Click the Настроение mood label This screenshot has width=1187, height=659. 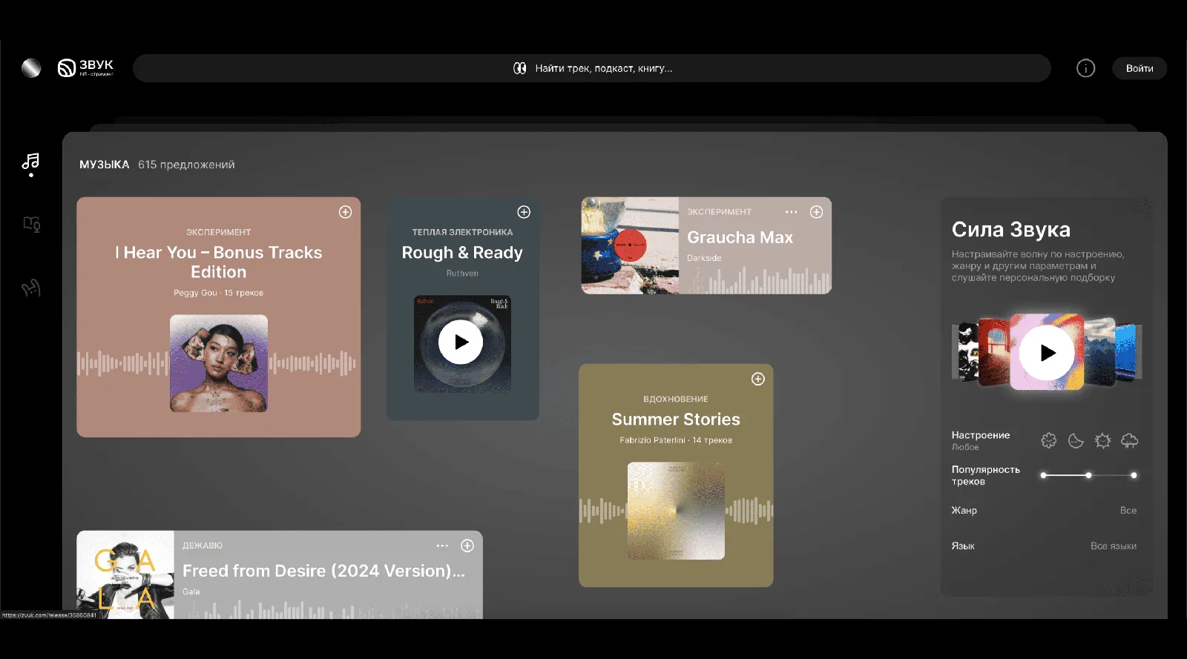click(981, 435)
